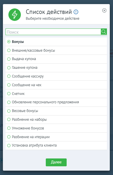The image size is (113, 175).
Task: Close the action list dialog
Action: [104, 10]
